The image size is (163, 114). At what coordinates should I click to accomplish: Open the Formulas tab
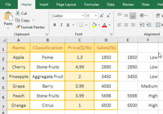tap(91, 4)
